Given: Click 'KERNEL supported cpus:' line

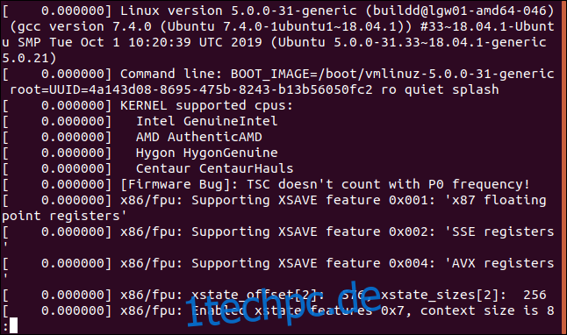Looking at the screenshot, I should [206, 105].
